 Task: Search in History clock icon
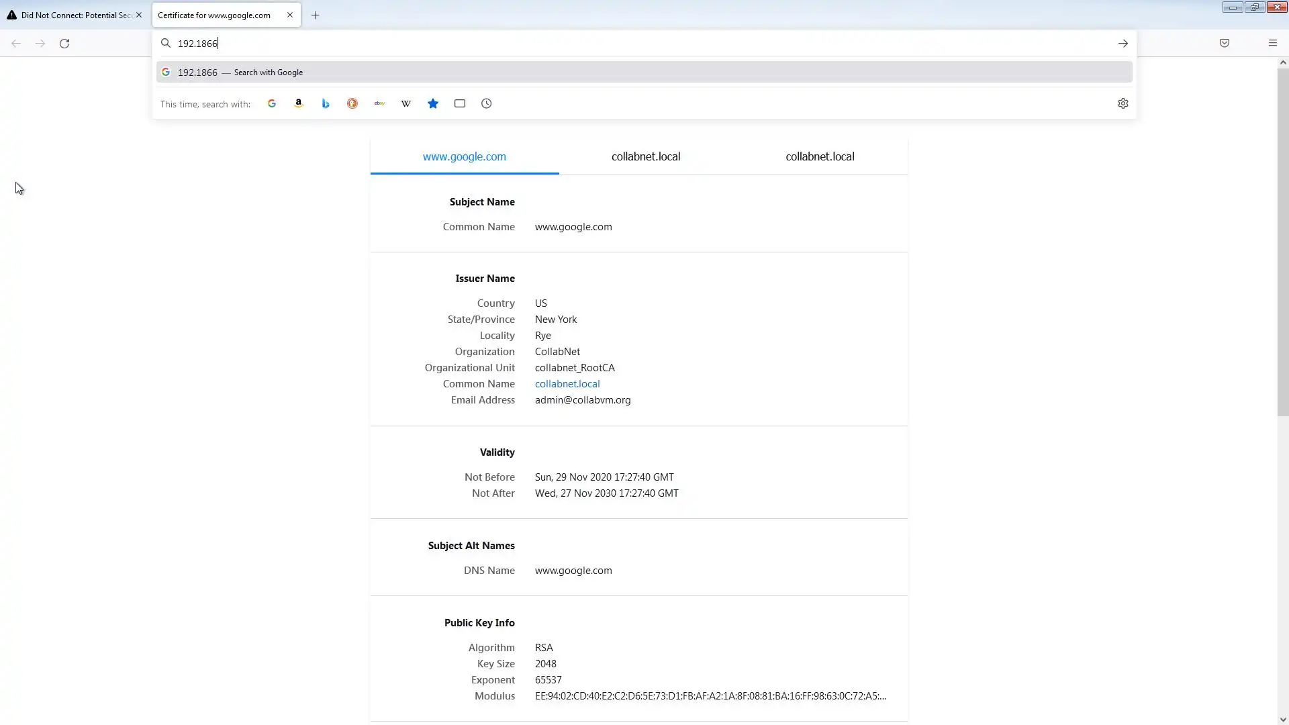tap(487, 103)
